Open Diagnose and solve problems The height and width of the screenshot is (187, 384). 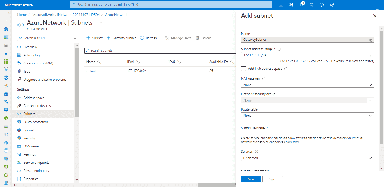pyautogui.click(x=45, y=80)
